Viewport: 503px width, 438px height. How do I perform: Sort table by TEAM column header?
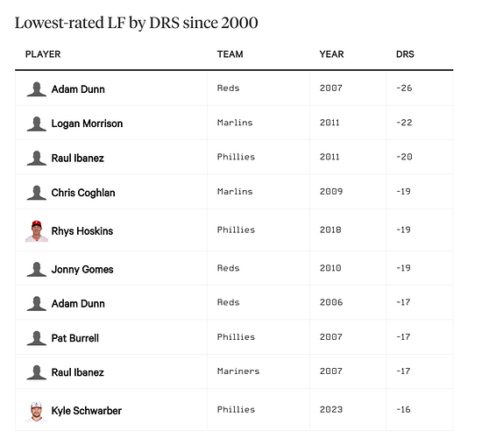[x=230, y=54]
